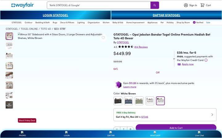
Task: Open the Home Improvement menu
Action: [x=135, y=22]
